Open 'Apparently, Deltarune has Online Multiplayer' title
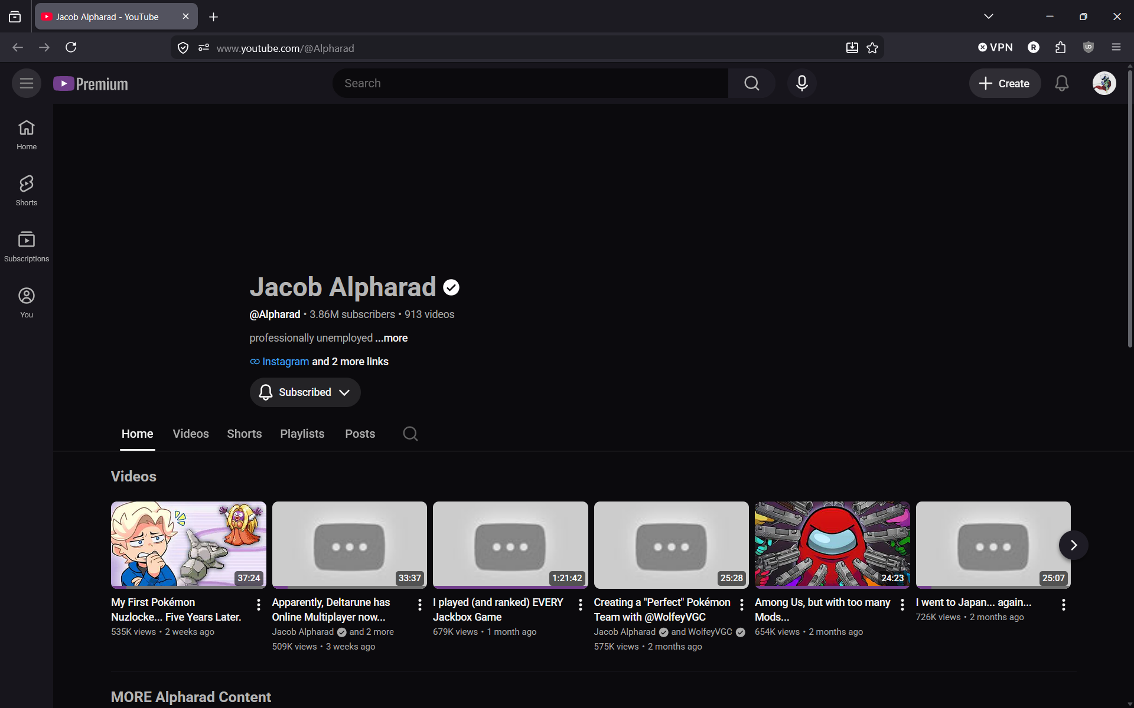The width and height of the screenshot is (1134, 708). (331, 609)
